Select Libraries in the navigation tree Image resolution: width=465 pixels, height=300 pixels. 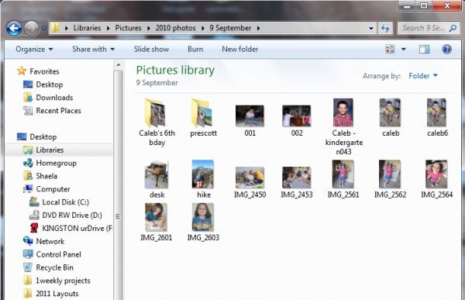coord(59,150)
